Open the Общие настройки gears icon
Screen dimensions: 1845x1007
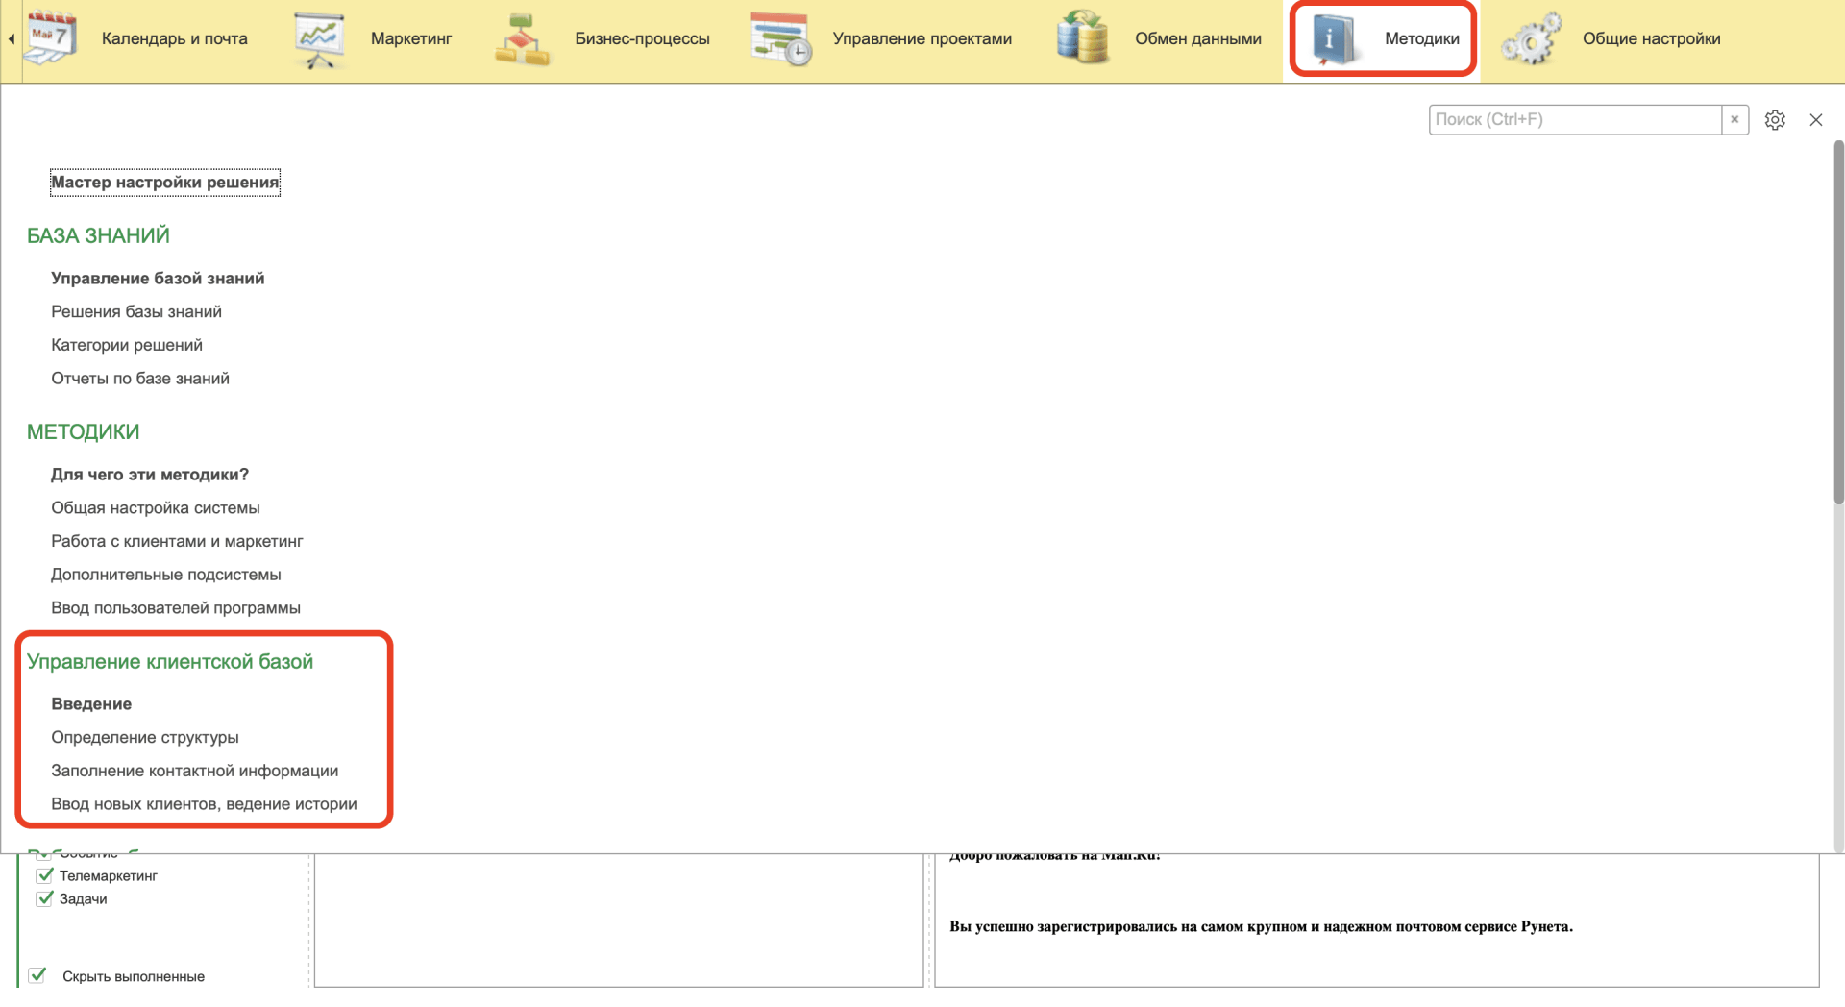1532,39
